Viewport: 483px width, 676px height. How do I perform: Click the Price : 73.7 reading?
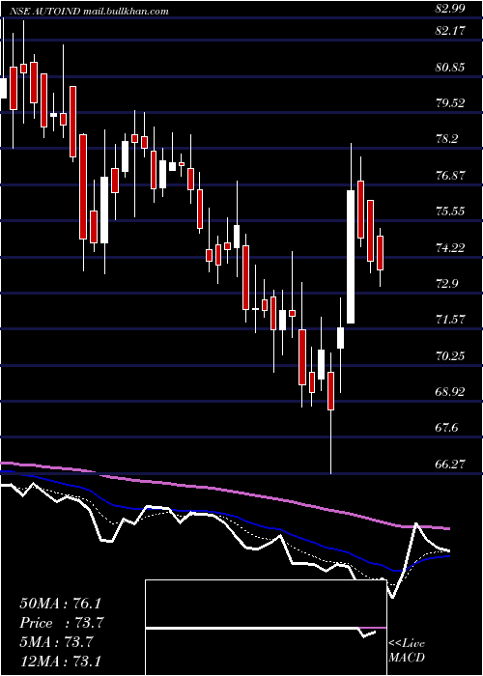62,623
